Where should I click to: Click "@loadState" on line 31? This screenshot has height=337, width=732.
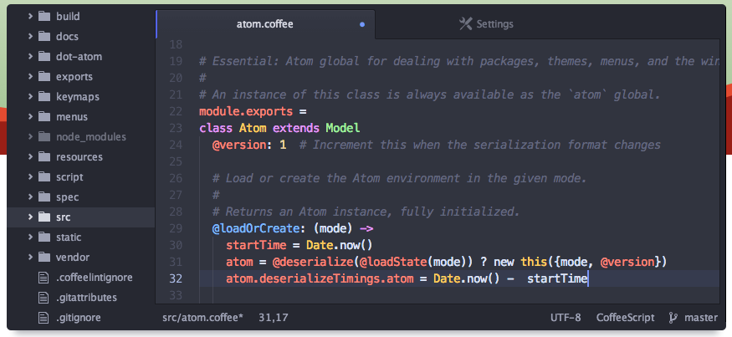[x=392, y=262]
